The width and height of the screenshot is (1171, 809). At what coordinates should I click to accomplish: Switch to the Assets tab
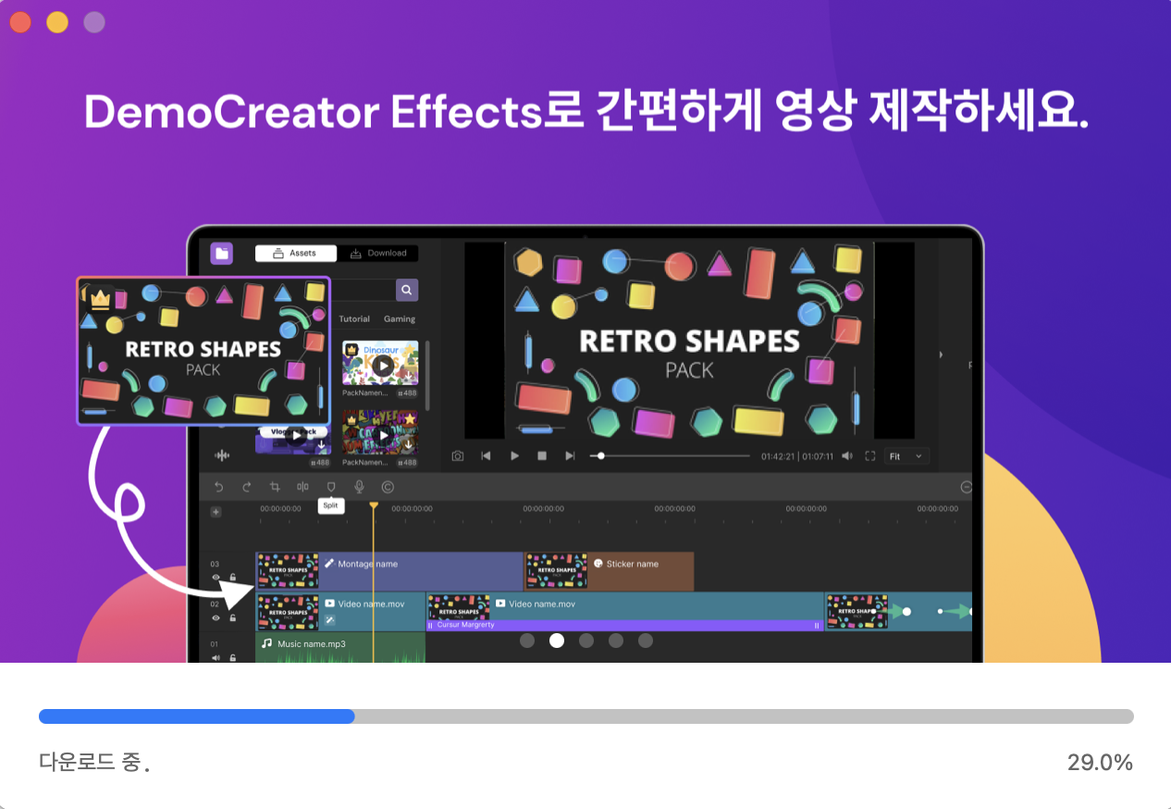[x=296, y=253]
